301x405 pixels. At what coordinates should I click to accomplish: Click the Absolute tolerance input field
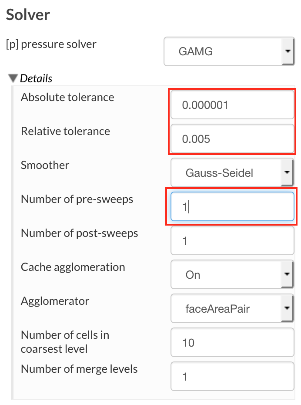(x=232, y=105)
